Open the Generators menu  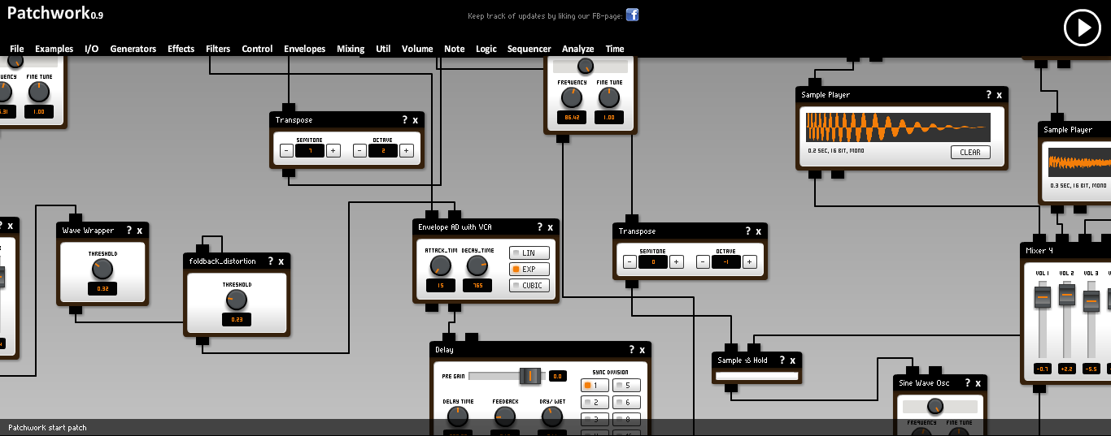click(x=133, y=49)
